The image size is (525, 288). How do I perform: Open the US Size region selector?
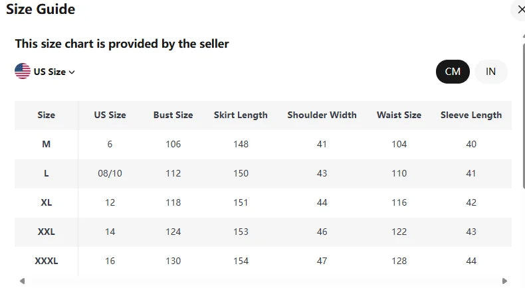pos(50,72)
